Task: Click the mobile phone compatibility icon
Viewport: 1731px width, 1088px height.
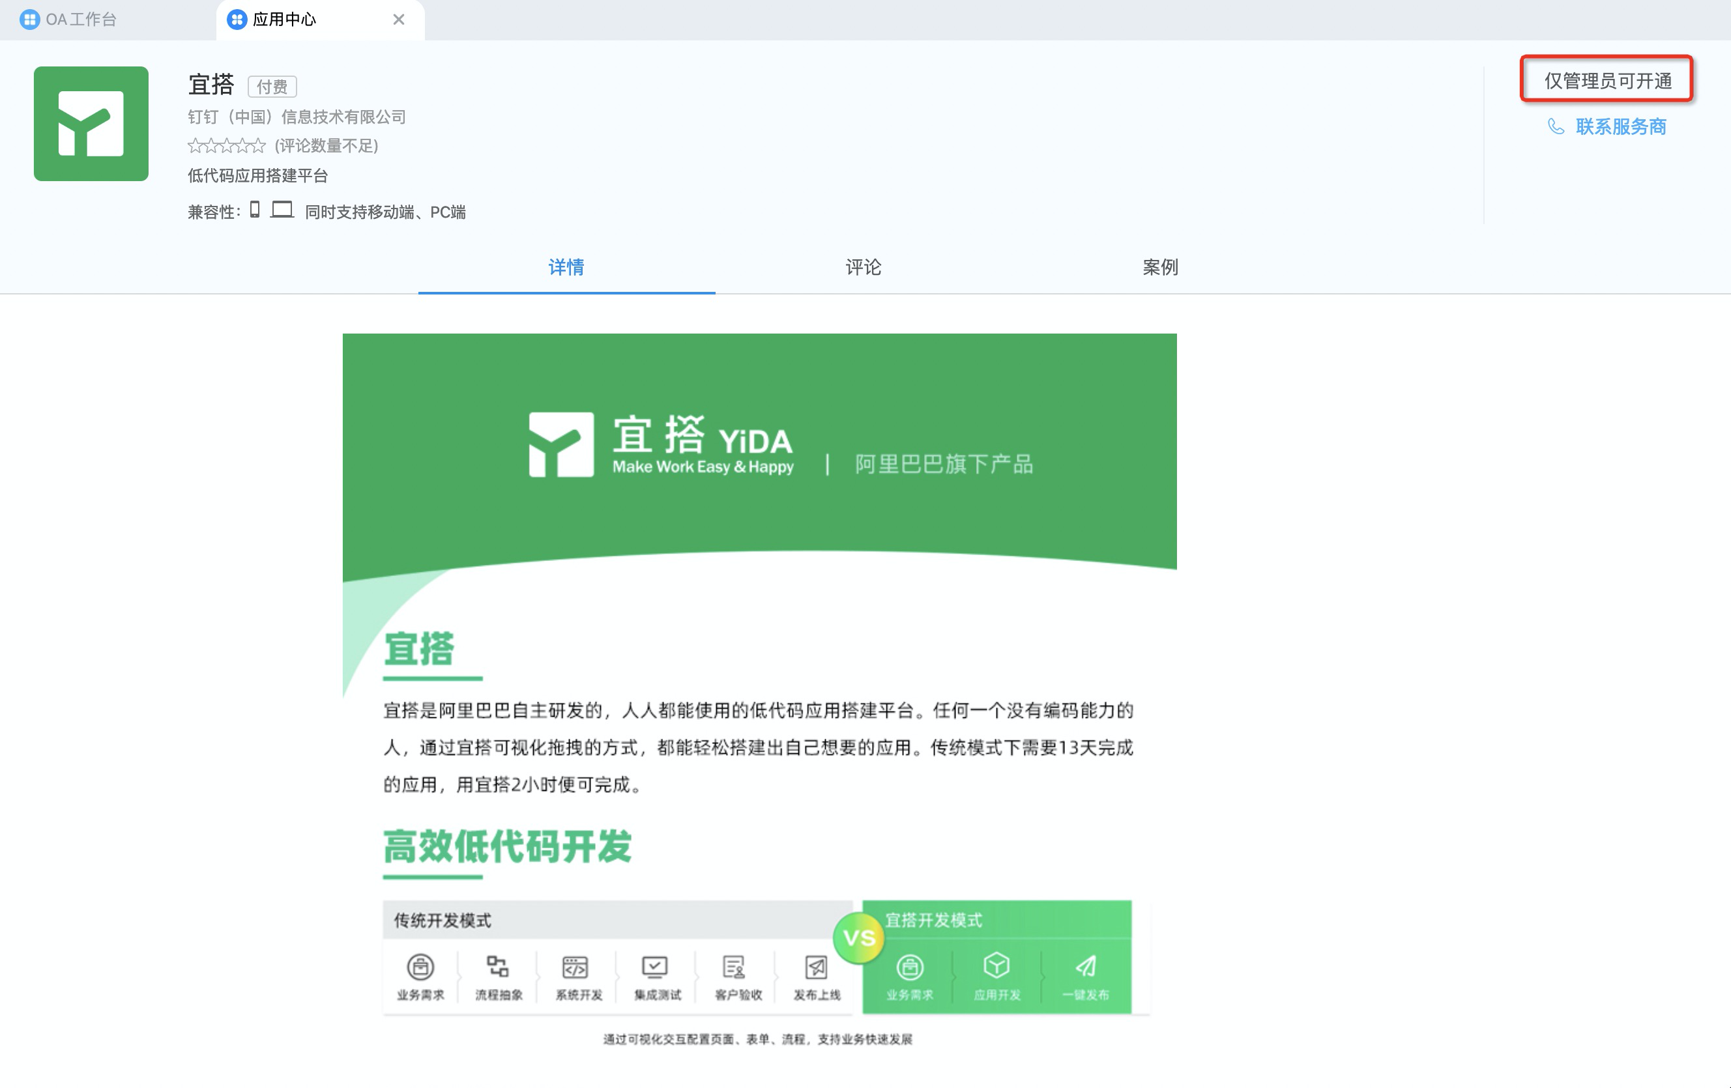Action: (x=254, y=210)
